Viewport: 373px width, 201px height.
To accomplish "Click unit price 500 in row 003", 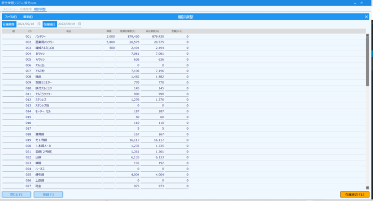I will (109, 48).
